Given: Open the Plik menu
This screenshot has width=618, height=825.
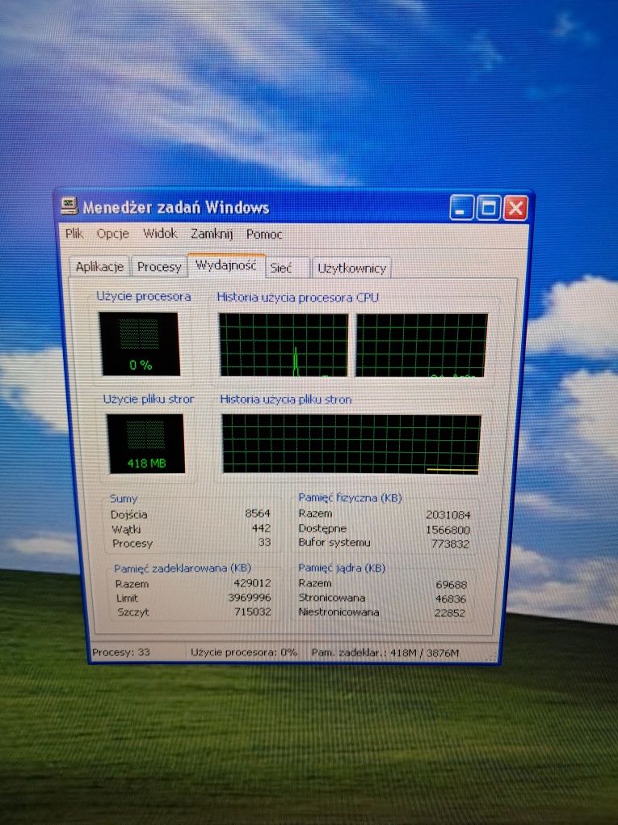Looking at the screenshot, I should coord(74,233).
